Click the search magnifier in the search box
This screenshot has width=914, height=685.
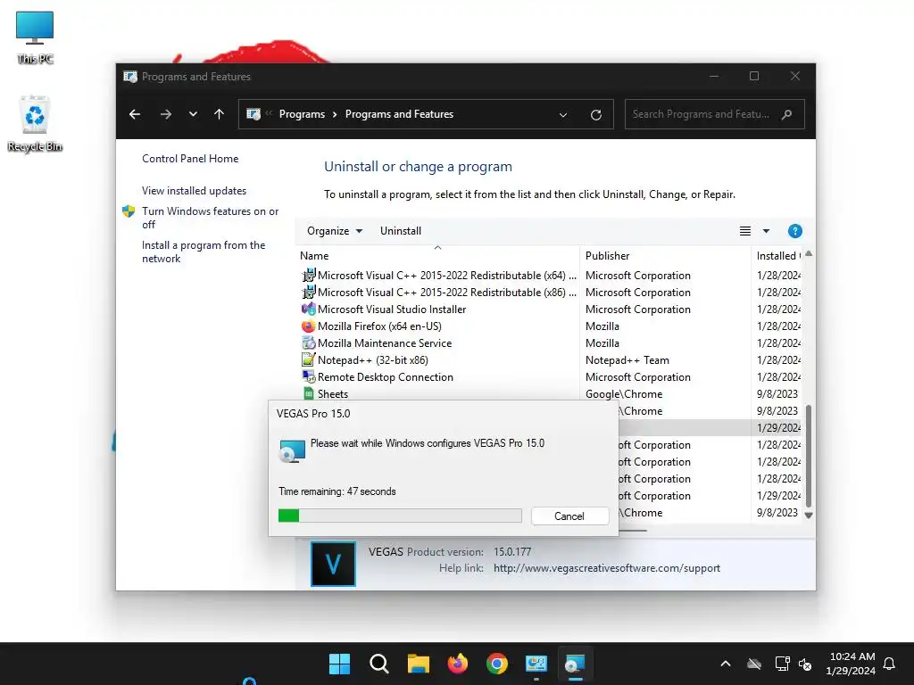pos(787,114)
